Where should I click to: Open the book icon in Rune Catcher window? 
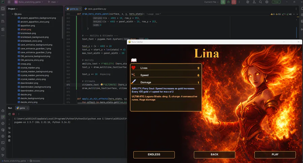[x=134, y=60]
